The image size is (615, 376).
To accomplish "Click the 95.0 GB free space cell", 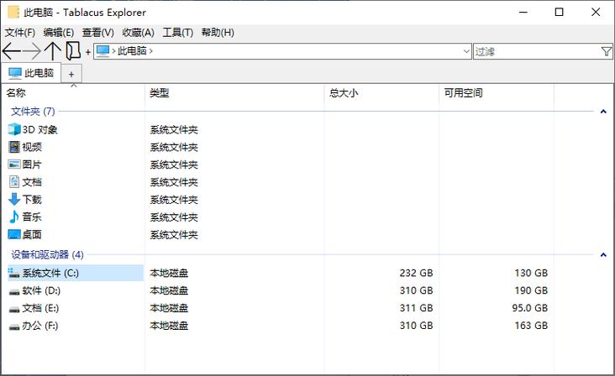I will point(529,308).
